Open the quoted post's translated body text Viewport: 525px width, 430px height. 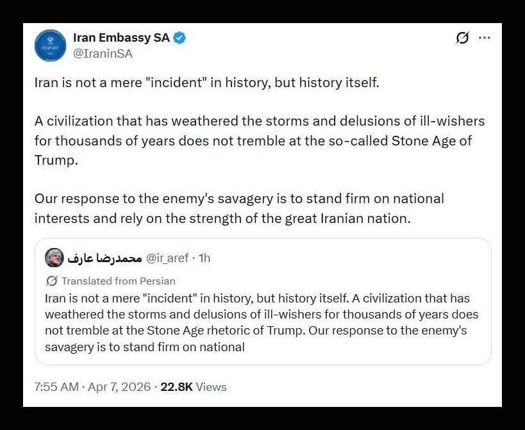pos(262,323)
